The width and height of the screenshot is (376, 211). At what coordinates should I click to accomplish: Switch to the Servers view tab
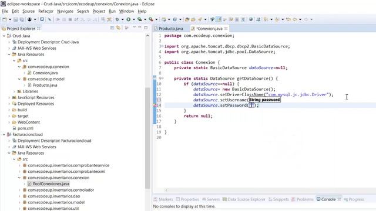211,199
